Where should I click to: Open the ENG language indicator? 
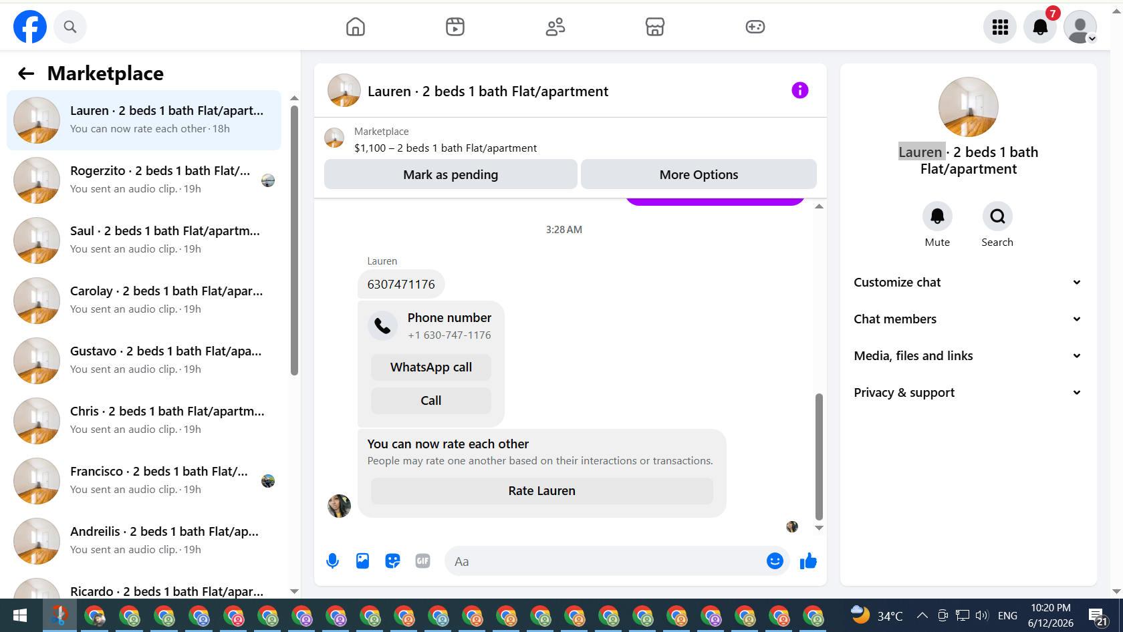pyautogui.click(x=1007, y=615)
